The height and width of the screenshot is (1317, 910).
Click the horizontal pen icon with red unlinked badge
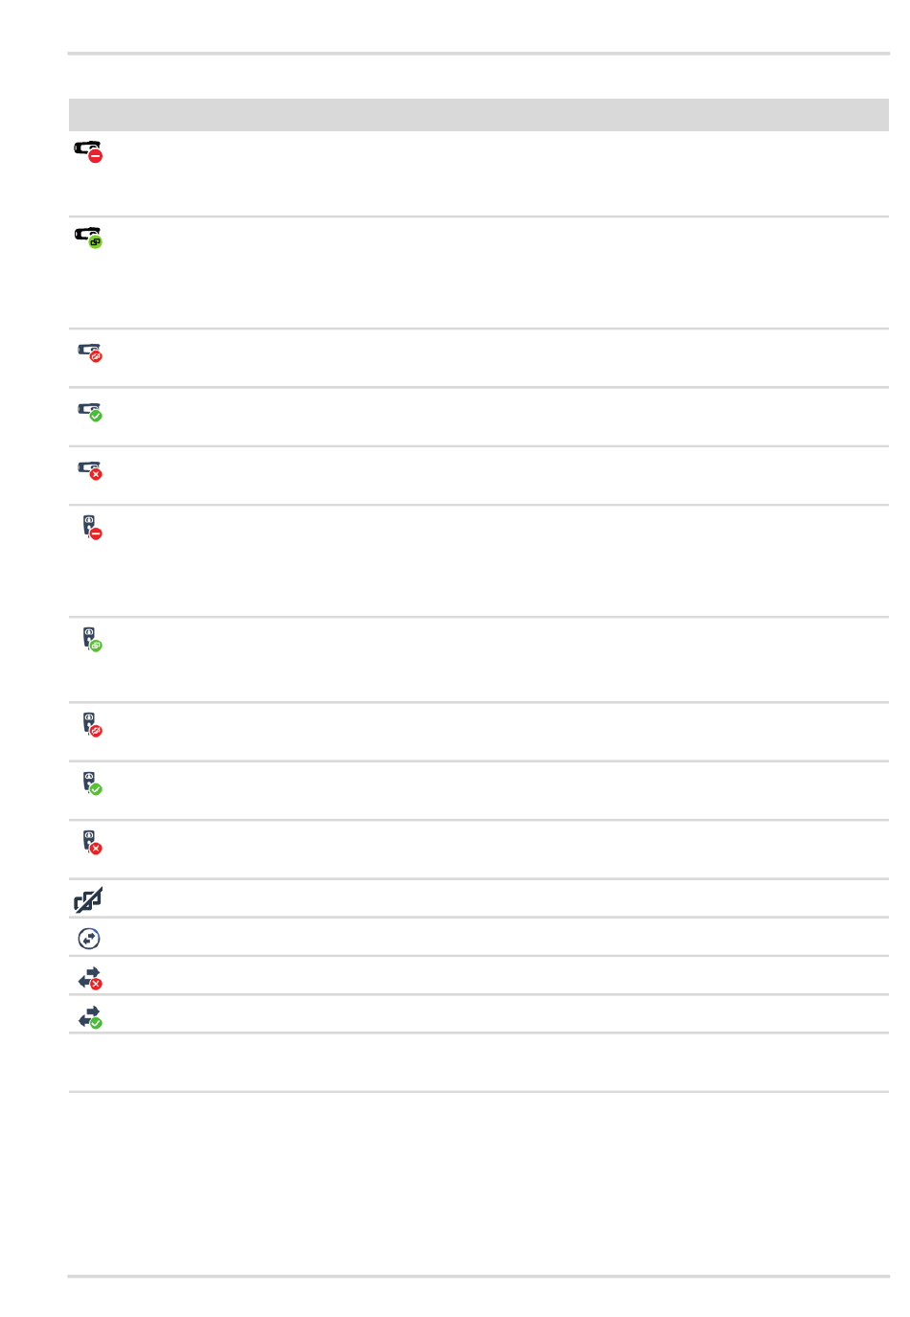point(89,353)
